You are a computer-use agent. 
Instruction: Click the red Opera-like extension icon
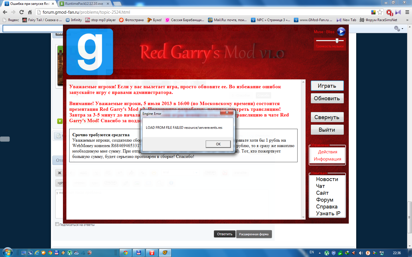389,12
